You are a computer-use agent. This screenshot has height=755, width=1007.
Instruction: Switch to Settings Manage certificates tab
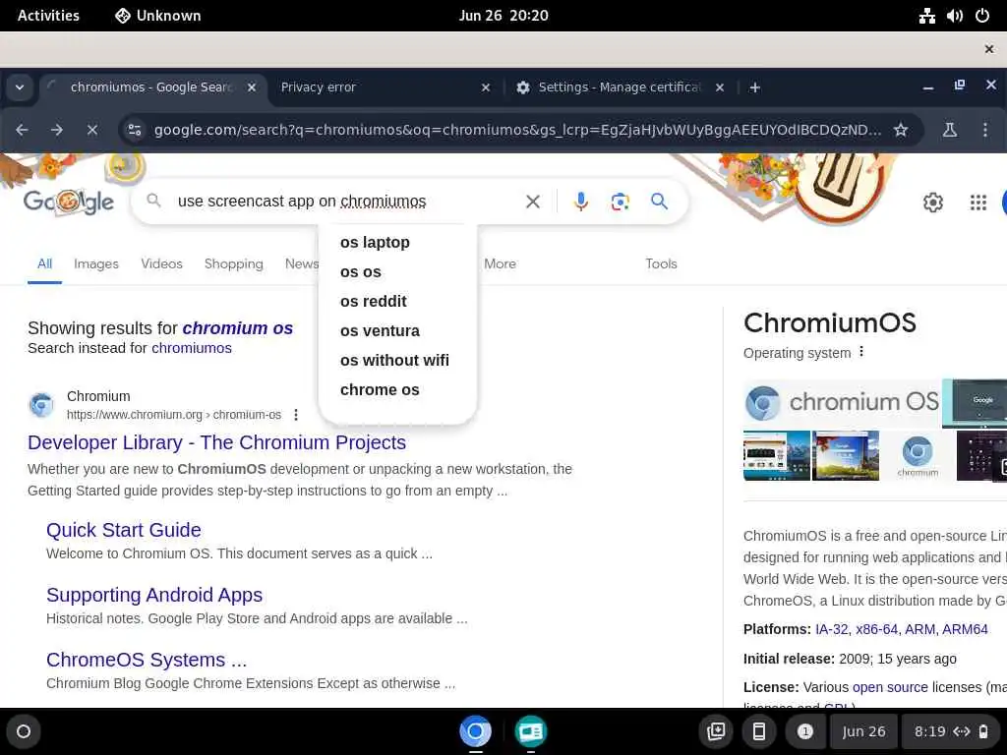pyautogui.click(x=620, y=87)
